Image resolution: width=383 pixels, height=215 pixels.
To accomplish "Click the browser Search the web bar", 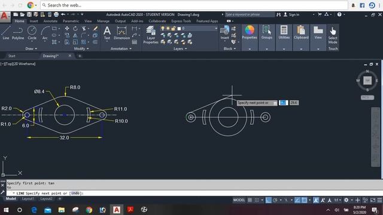I will (194, 5).
